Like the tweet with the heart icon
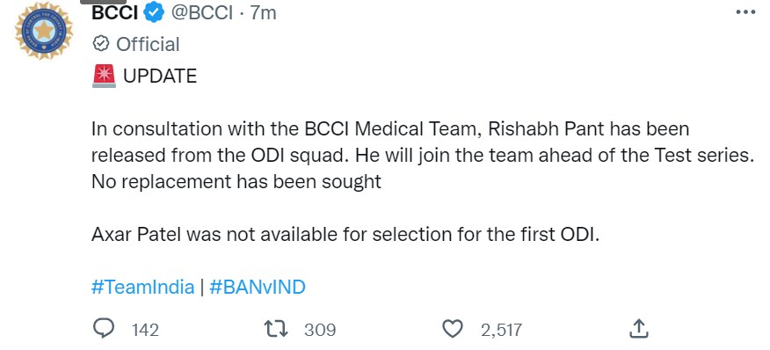This screenshot has width=770, height=350. pyautogui.click(x=454, y=329)
